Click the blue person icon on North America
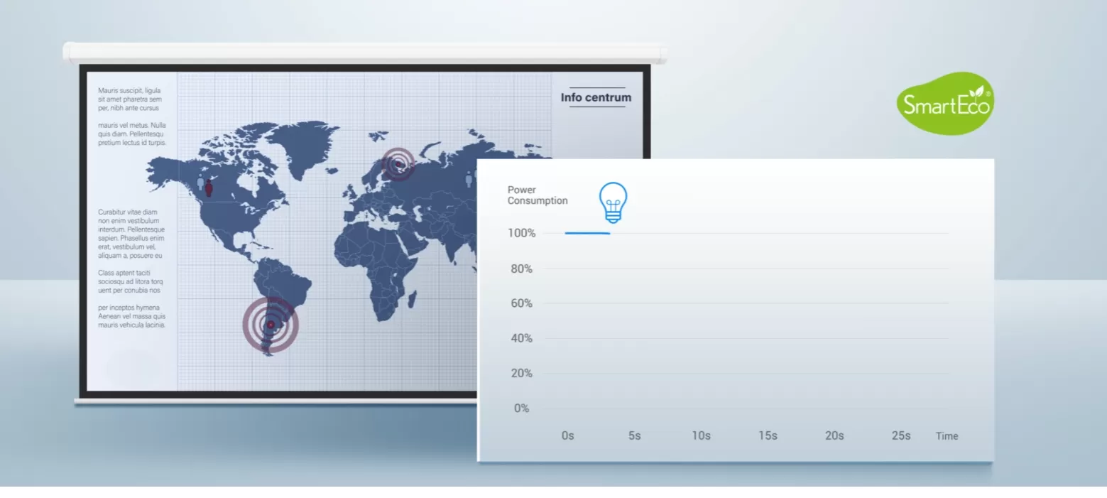The width and height of the screenshot is (1107, 498). pyautogui.click(x=200, y=183)
